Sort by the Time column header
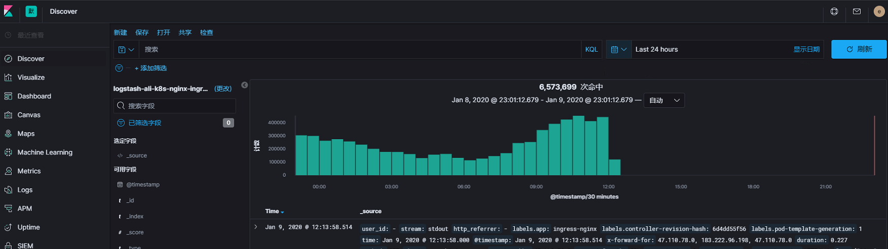This screenshot has height=249, width=888. [x=274, y=212]
